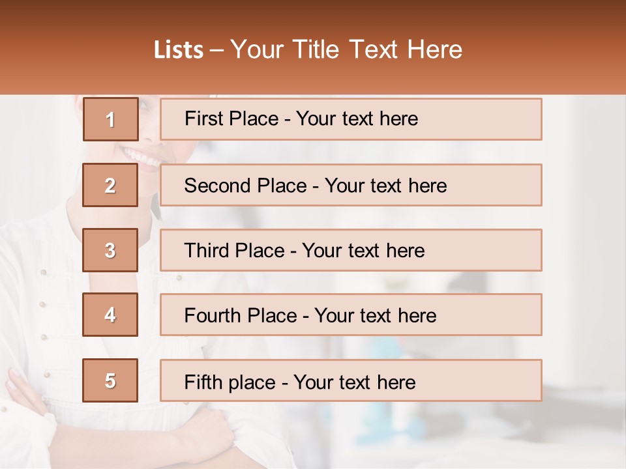Select the number 4 box
Image resolution: width=626 pixels, height=469 pixels.
coord(110,315)
